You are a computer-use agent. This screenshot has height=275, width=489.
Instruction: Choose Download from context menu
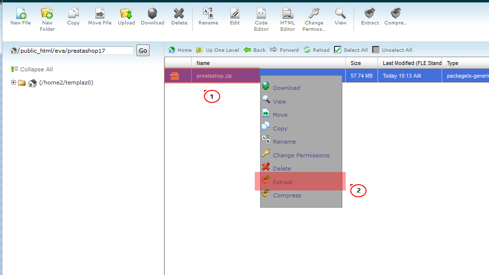[x=286, y=88]
